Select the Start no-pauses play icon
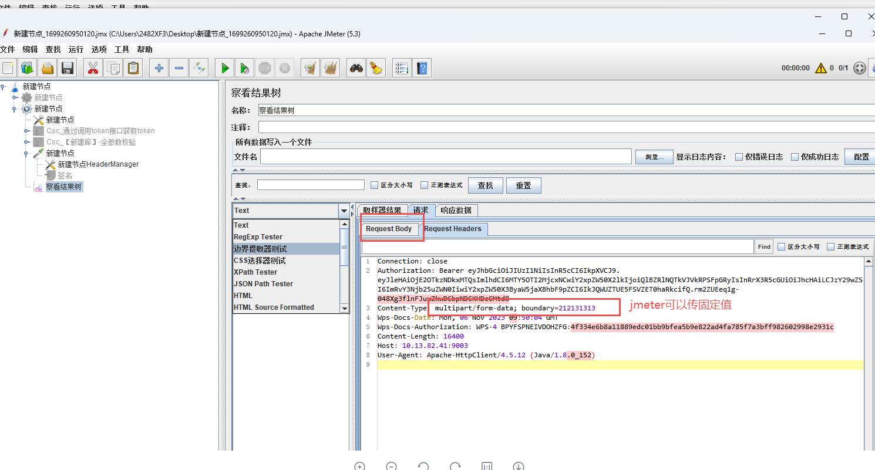 [245, 67]
